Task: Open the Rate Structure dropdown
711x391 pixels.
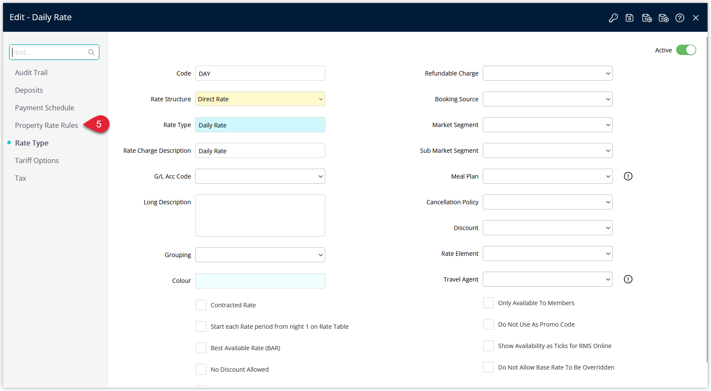Action: pyautogui.click(x=260, y=99)
